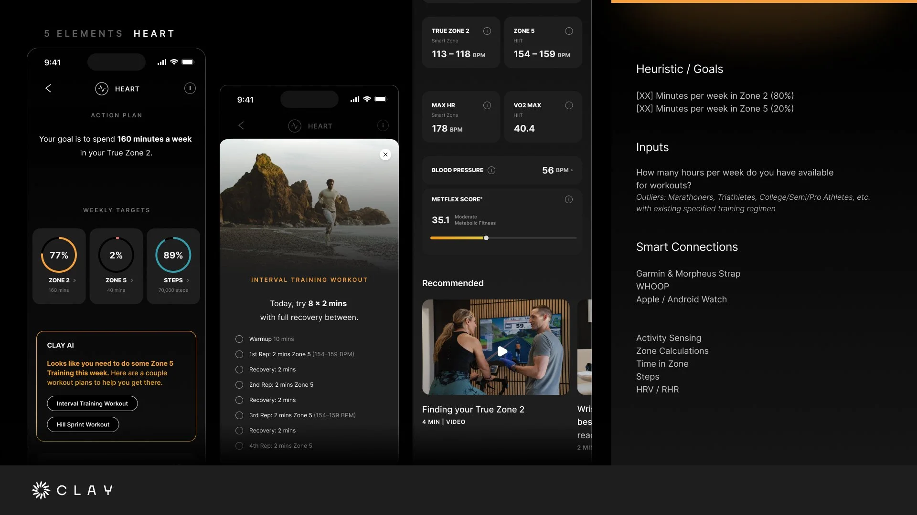The height and width of the screenshot is (515, 917).
Task: Open Max HR info icon
Action: pyautogui.click(x=487, y=105)
